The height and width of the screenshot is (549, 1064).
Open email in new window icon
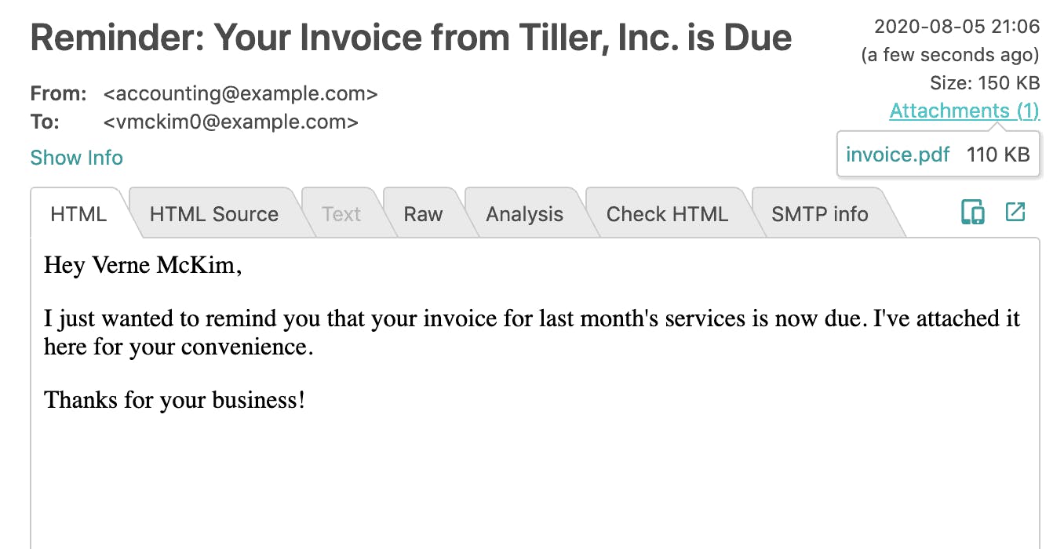click(1015, 212)
